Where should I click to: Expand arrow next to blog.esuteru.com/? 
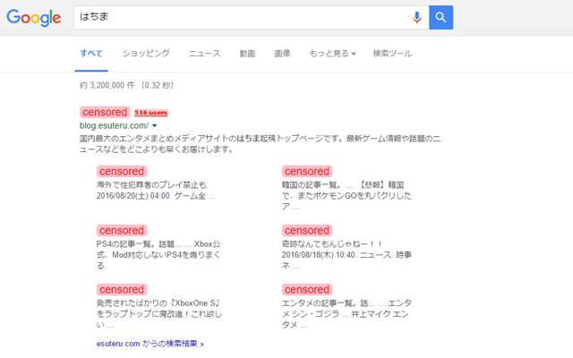155,125
